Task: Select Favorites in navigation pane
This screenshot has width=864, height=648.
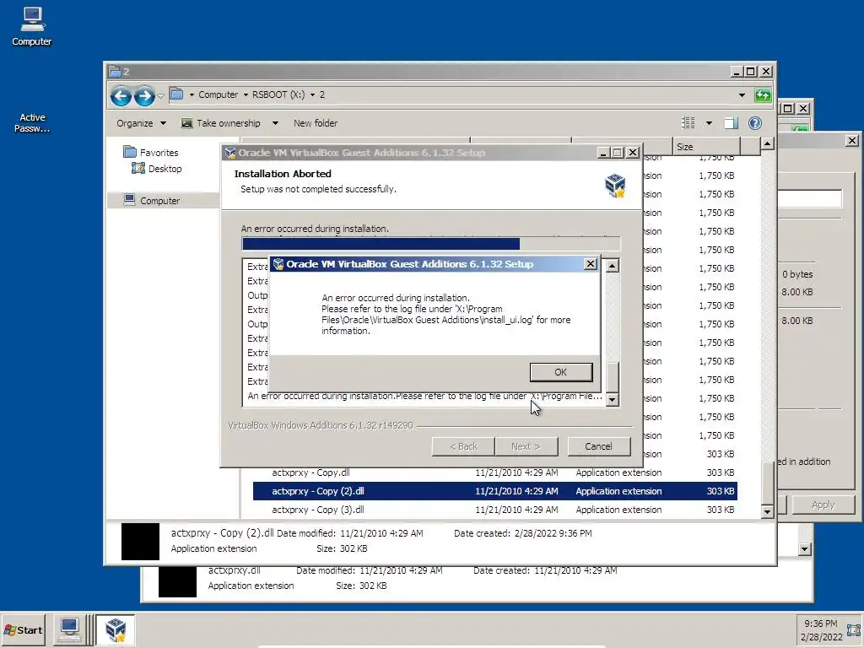Action: point(151,153)
